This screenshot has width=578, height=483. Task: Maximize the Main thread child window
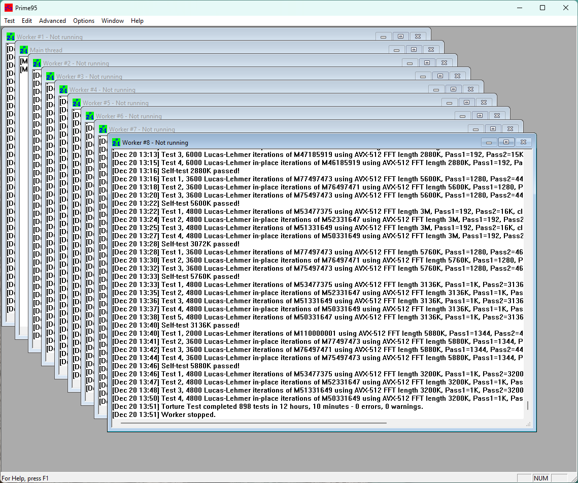point(414,50)
